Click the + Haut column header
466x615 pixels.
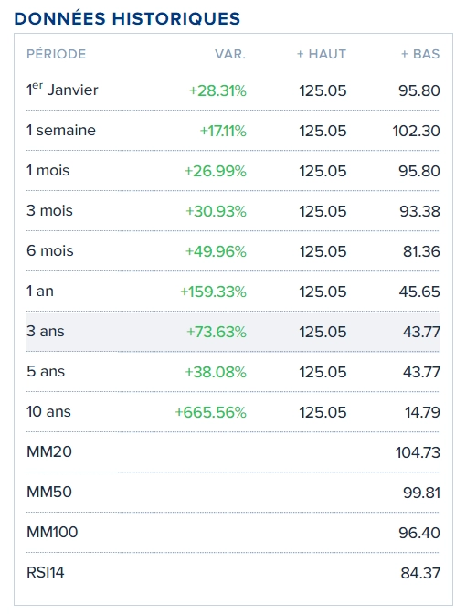(322, 54)
